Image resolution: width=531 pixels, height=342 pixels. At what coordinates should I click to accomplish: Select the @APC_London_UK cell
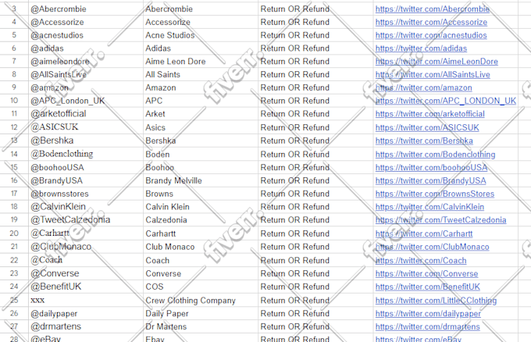click(x=86, y=101)
